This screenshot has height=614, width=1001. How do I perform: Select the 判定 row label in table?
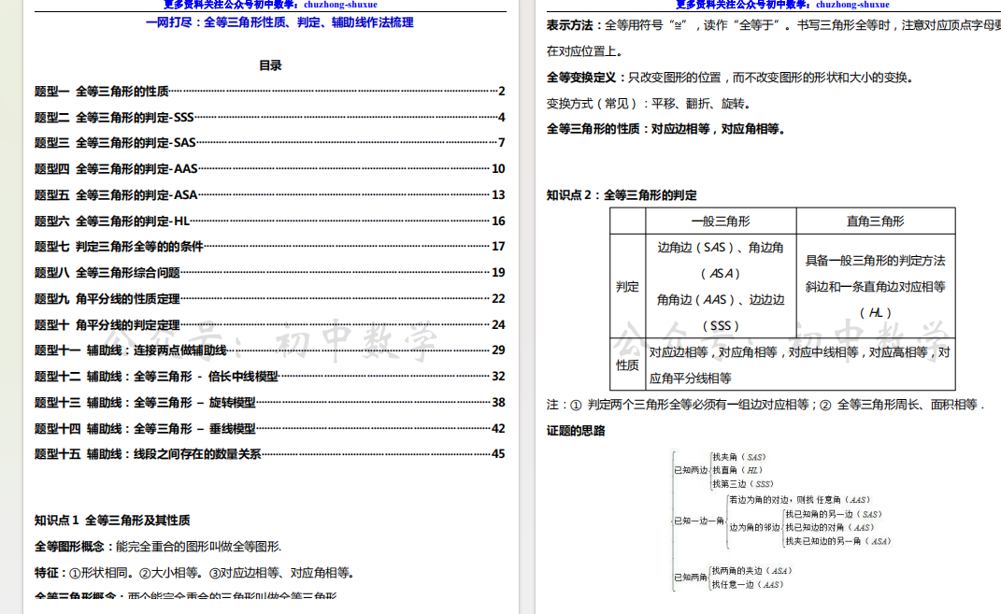pos(627,287)
